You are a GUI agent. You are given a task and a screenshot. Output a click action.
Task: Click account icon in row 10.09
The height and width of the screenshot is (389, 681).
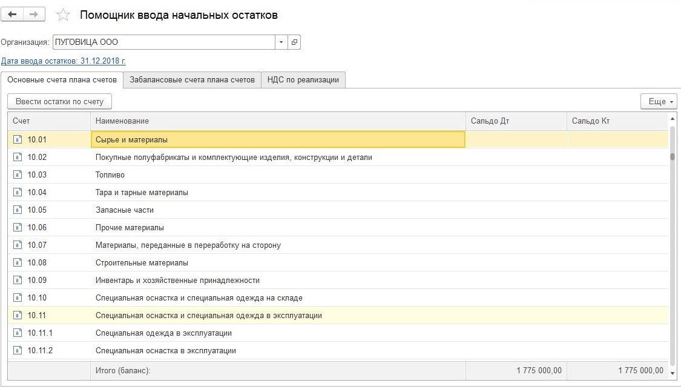click(18, 280)
